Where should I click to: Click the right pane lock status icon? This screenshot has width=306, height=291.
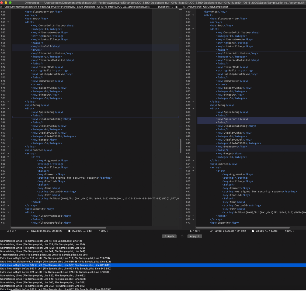coord(212,231)
